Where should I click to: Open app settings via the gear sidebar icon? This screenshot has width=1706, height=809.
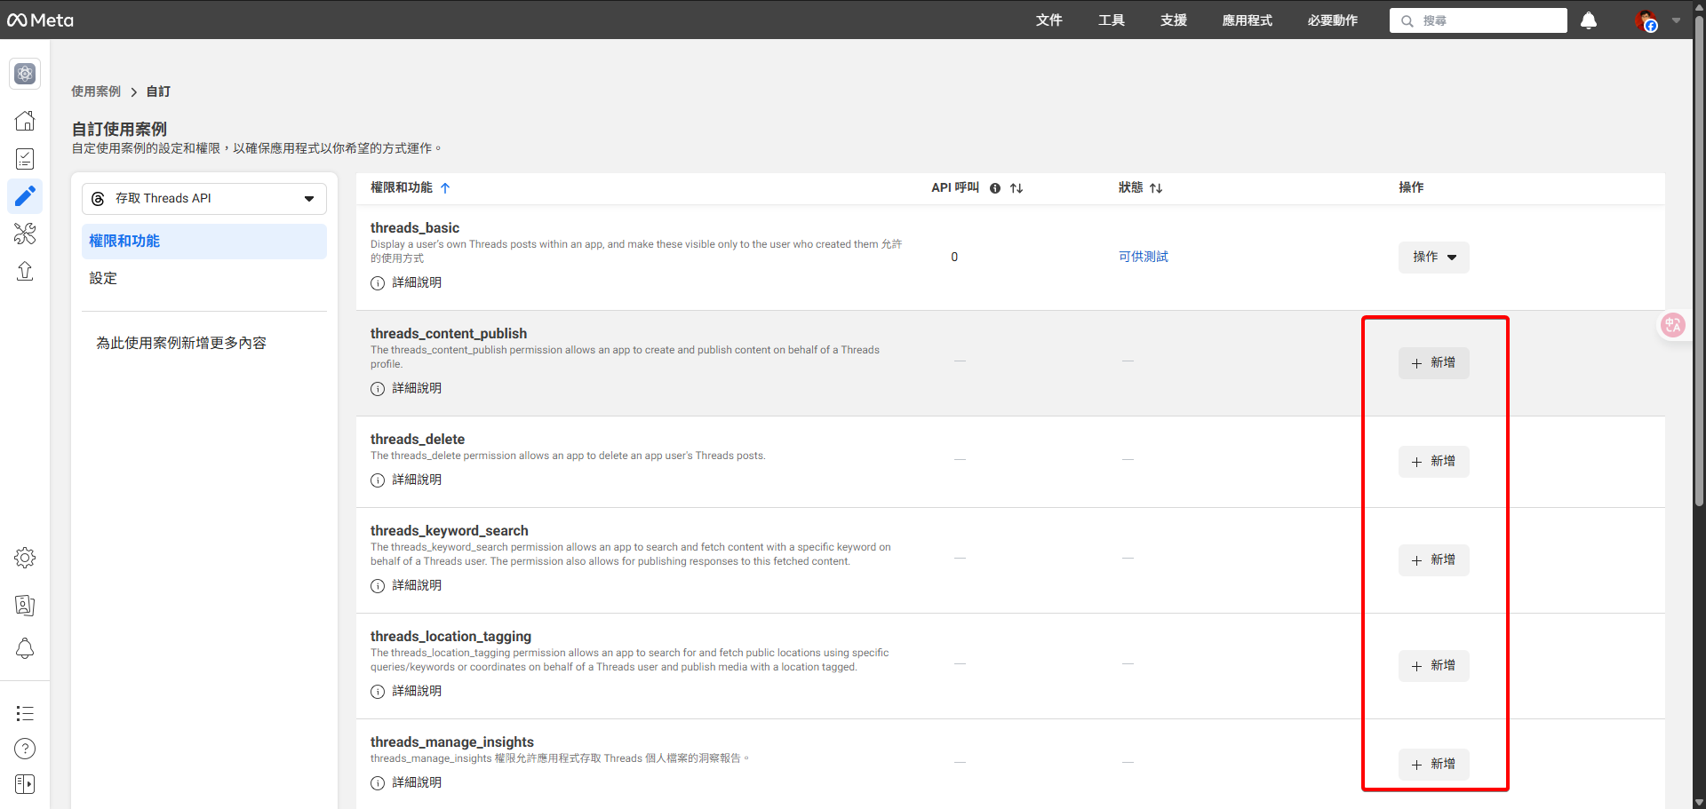click(x=25, y=558)
